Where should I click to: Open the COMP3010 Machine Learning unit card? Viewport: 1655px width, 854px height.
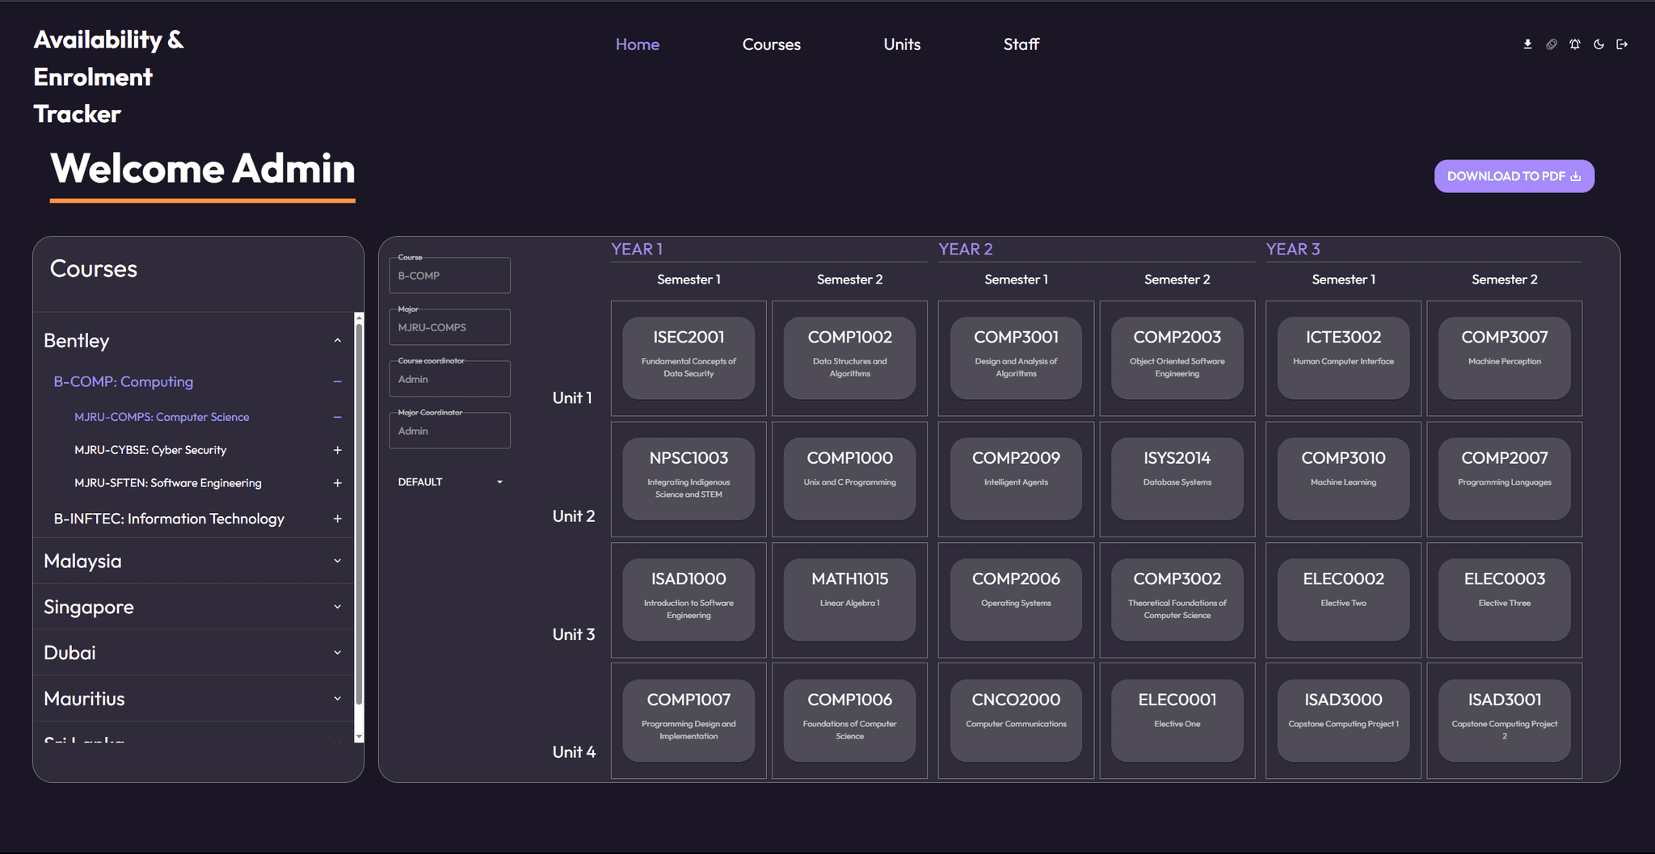pos(1342,478)
